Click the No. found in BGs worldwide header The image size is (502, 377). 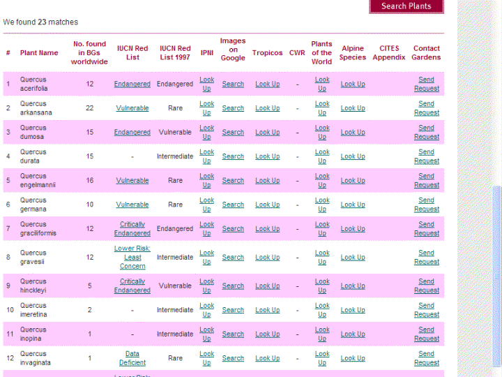coord(89,52)
